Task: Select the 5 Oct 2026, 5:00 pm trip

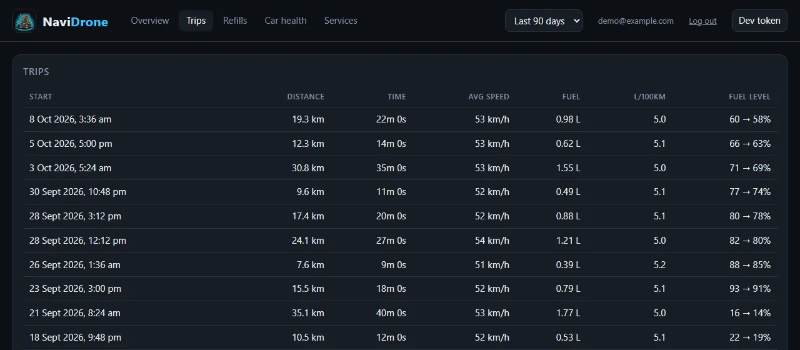Action: (x=400, y=144)
